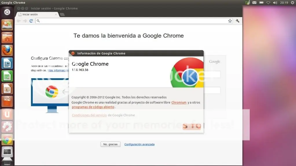The height and width of the screenshot is (166, 296).
Task: Click the photo viewer icon below the Dash
Action: [x=7, y=25]
